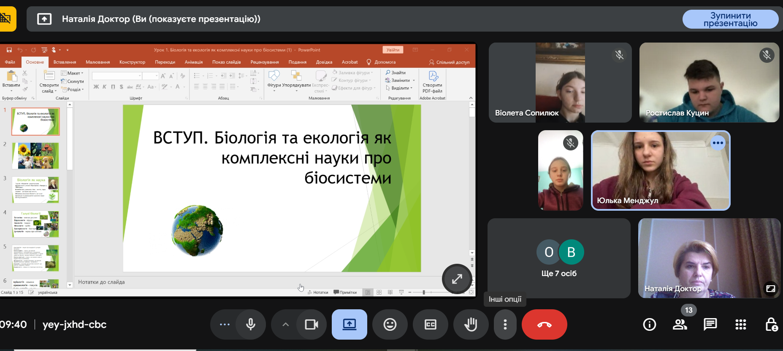Screen dimensions: 783x351
Task: Hang up the call with red button
Action: (545, 324)
